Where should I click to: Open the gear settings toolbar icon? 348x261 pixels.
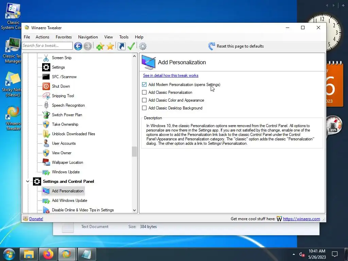(143, 46)
